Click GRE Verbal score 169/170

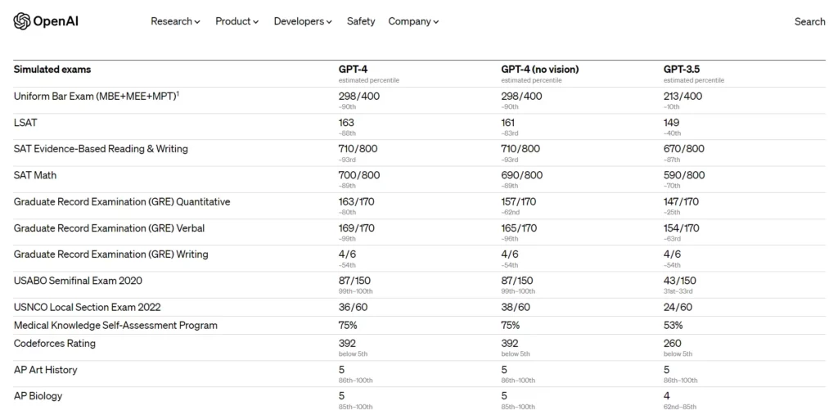[357, 228]
